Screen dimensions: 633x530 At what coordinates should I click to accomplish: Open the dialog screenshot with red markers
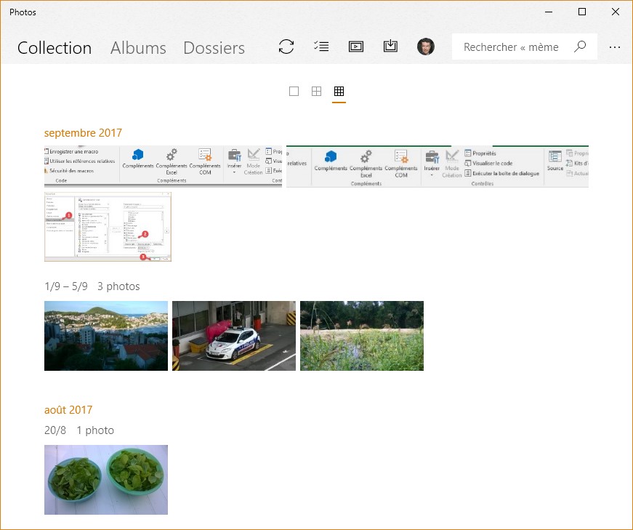point(108,227)
